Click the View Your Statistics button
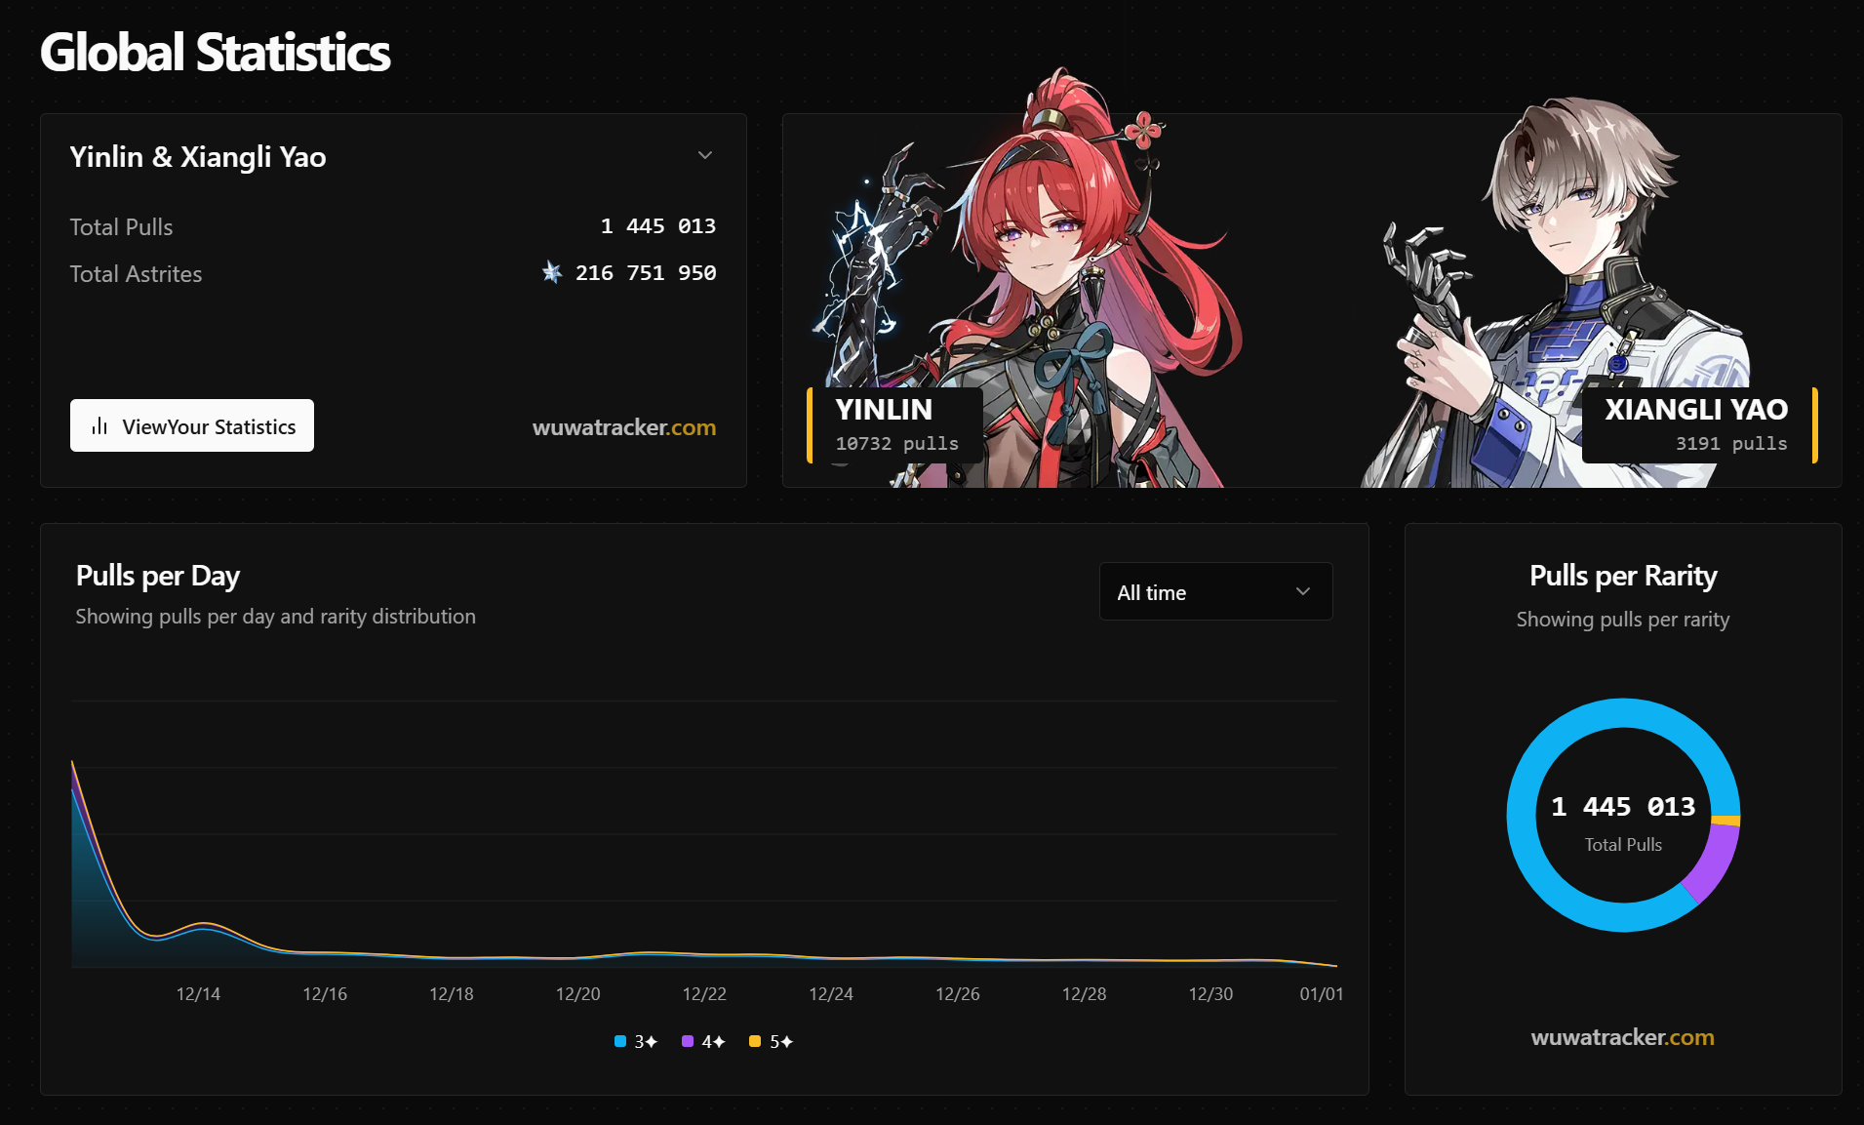 pos(192,425)
